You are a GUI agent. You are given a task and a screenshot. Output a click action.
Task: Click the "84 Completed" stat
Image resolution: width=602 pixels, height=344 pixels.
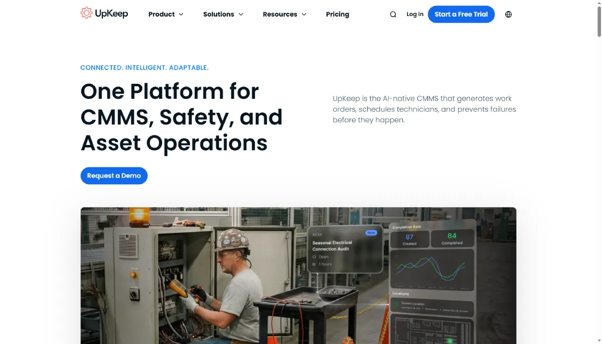point(452,239)
